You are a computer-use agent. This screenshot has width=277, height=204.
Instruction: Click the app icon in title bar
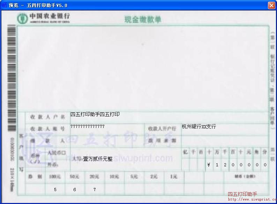coord(4,5)
